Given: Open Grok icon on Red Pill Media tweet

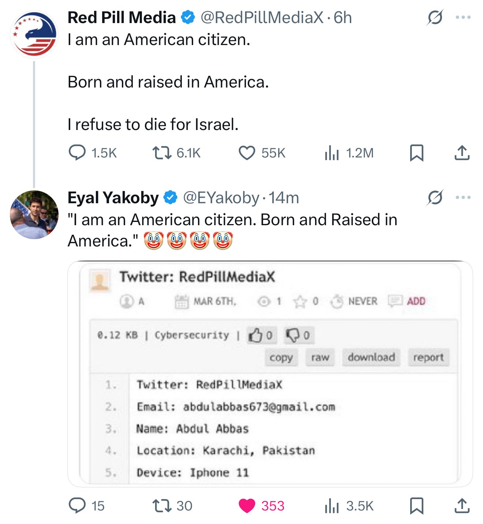Looking at the screenshot, I should [435, 17].
